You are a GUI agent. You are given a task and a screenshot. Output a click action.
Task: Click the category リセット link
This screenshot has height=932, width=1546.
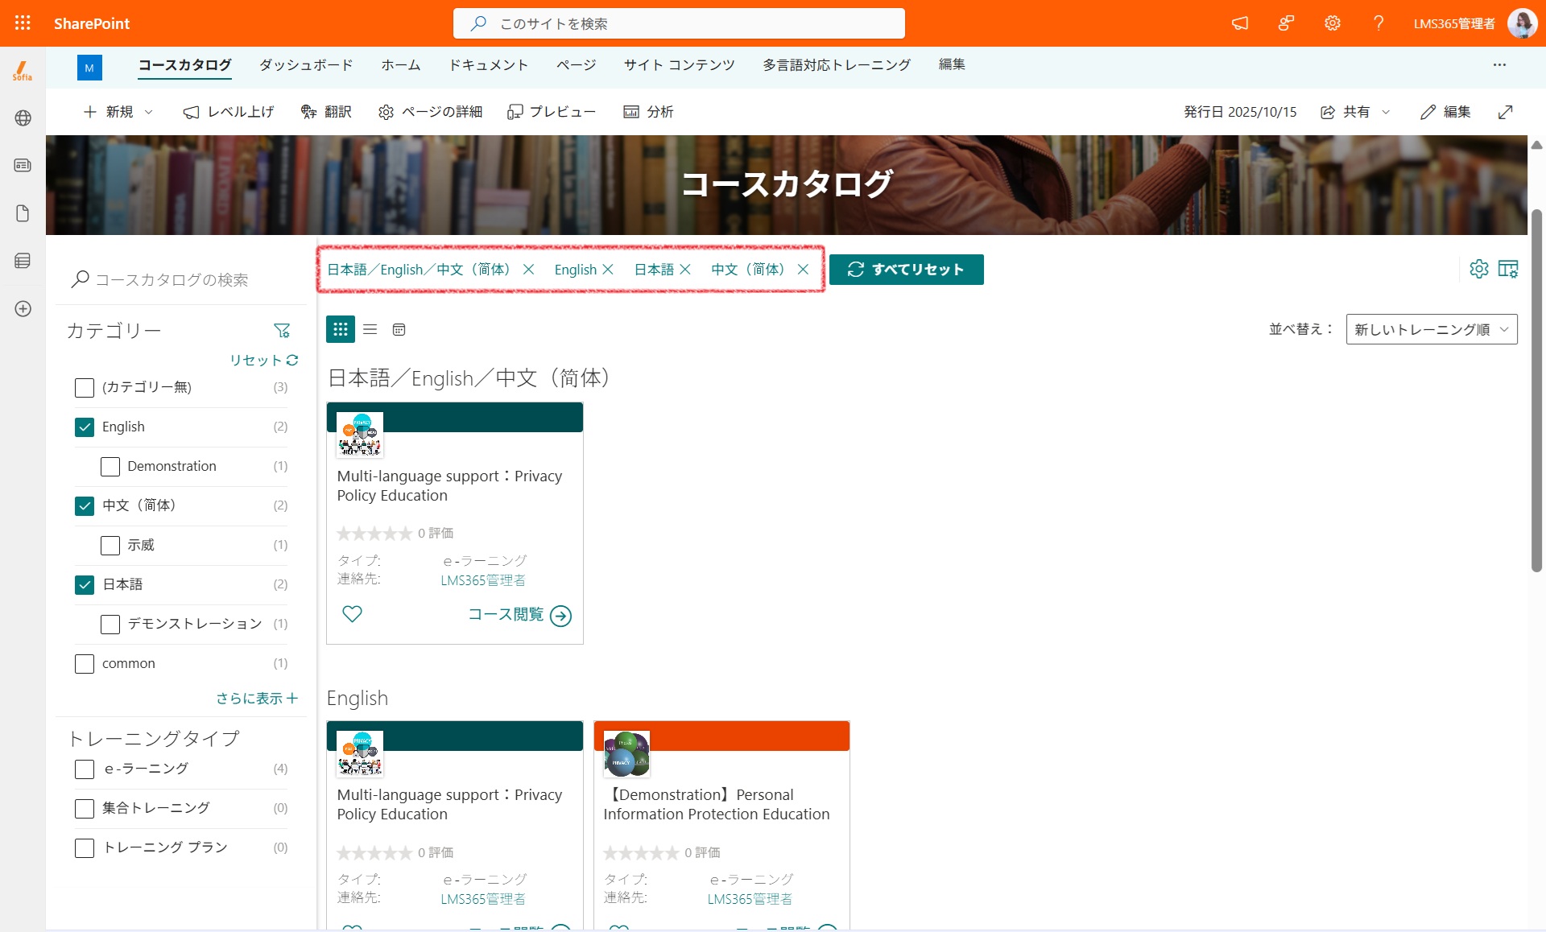tap(264, 361)
